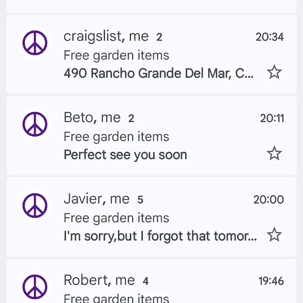This screenshot has height=303, width=303.
Task: Open the Javier, me conversation
Action: pyautogui.click(x=151, y=217)
